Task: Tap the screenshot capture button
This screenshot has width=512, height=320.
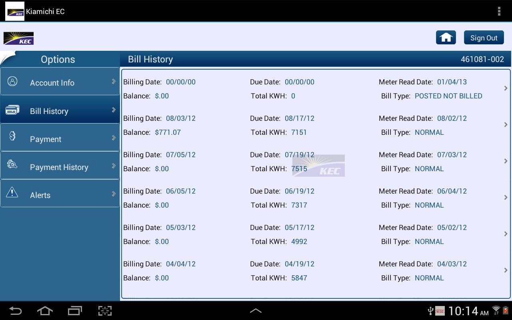Action: click(105, 311)
